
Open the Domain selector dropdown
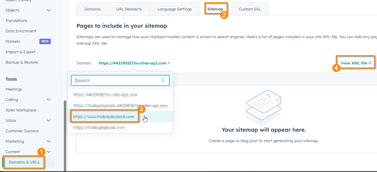(x=134, y=63)
